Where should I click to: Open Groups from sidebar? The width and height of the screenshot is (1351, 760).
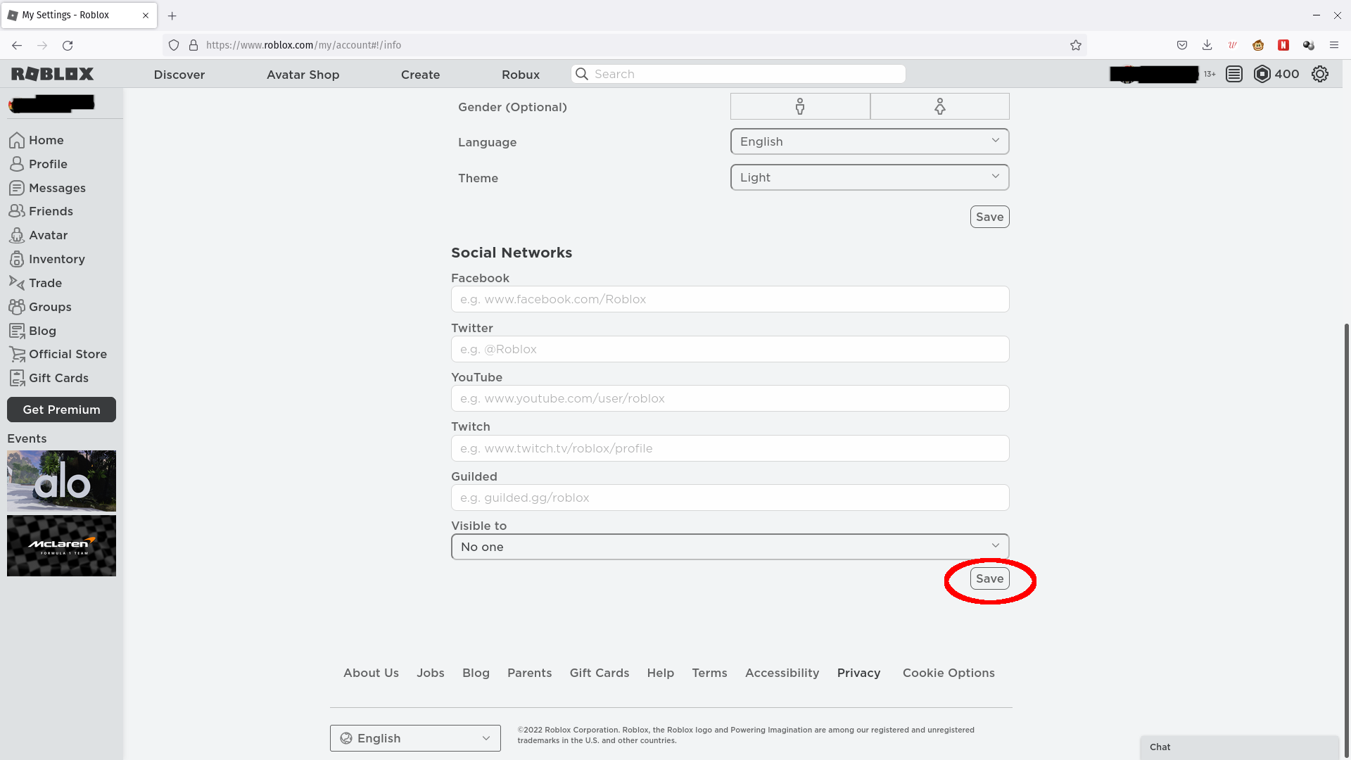click(40, 307)
